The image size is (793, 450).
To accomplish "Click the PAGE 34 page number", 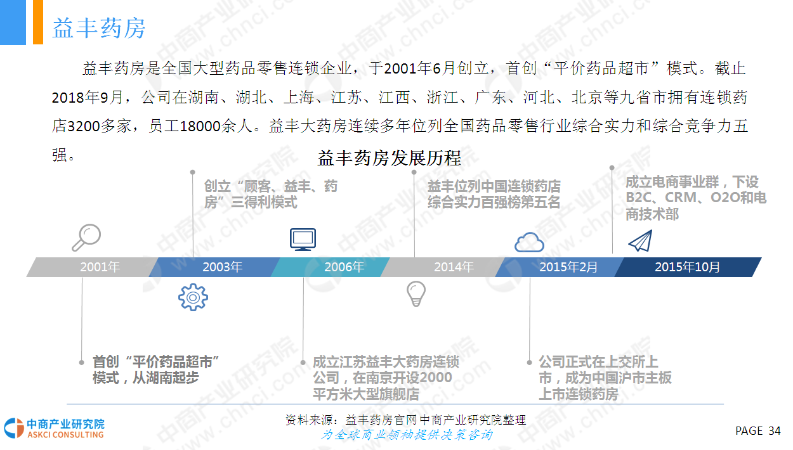I will point(757,431).
